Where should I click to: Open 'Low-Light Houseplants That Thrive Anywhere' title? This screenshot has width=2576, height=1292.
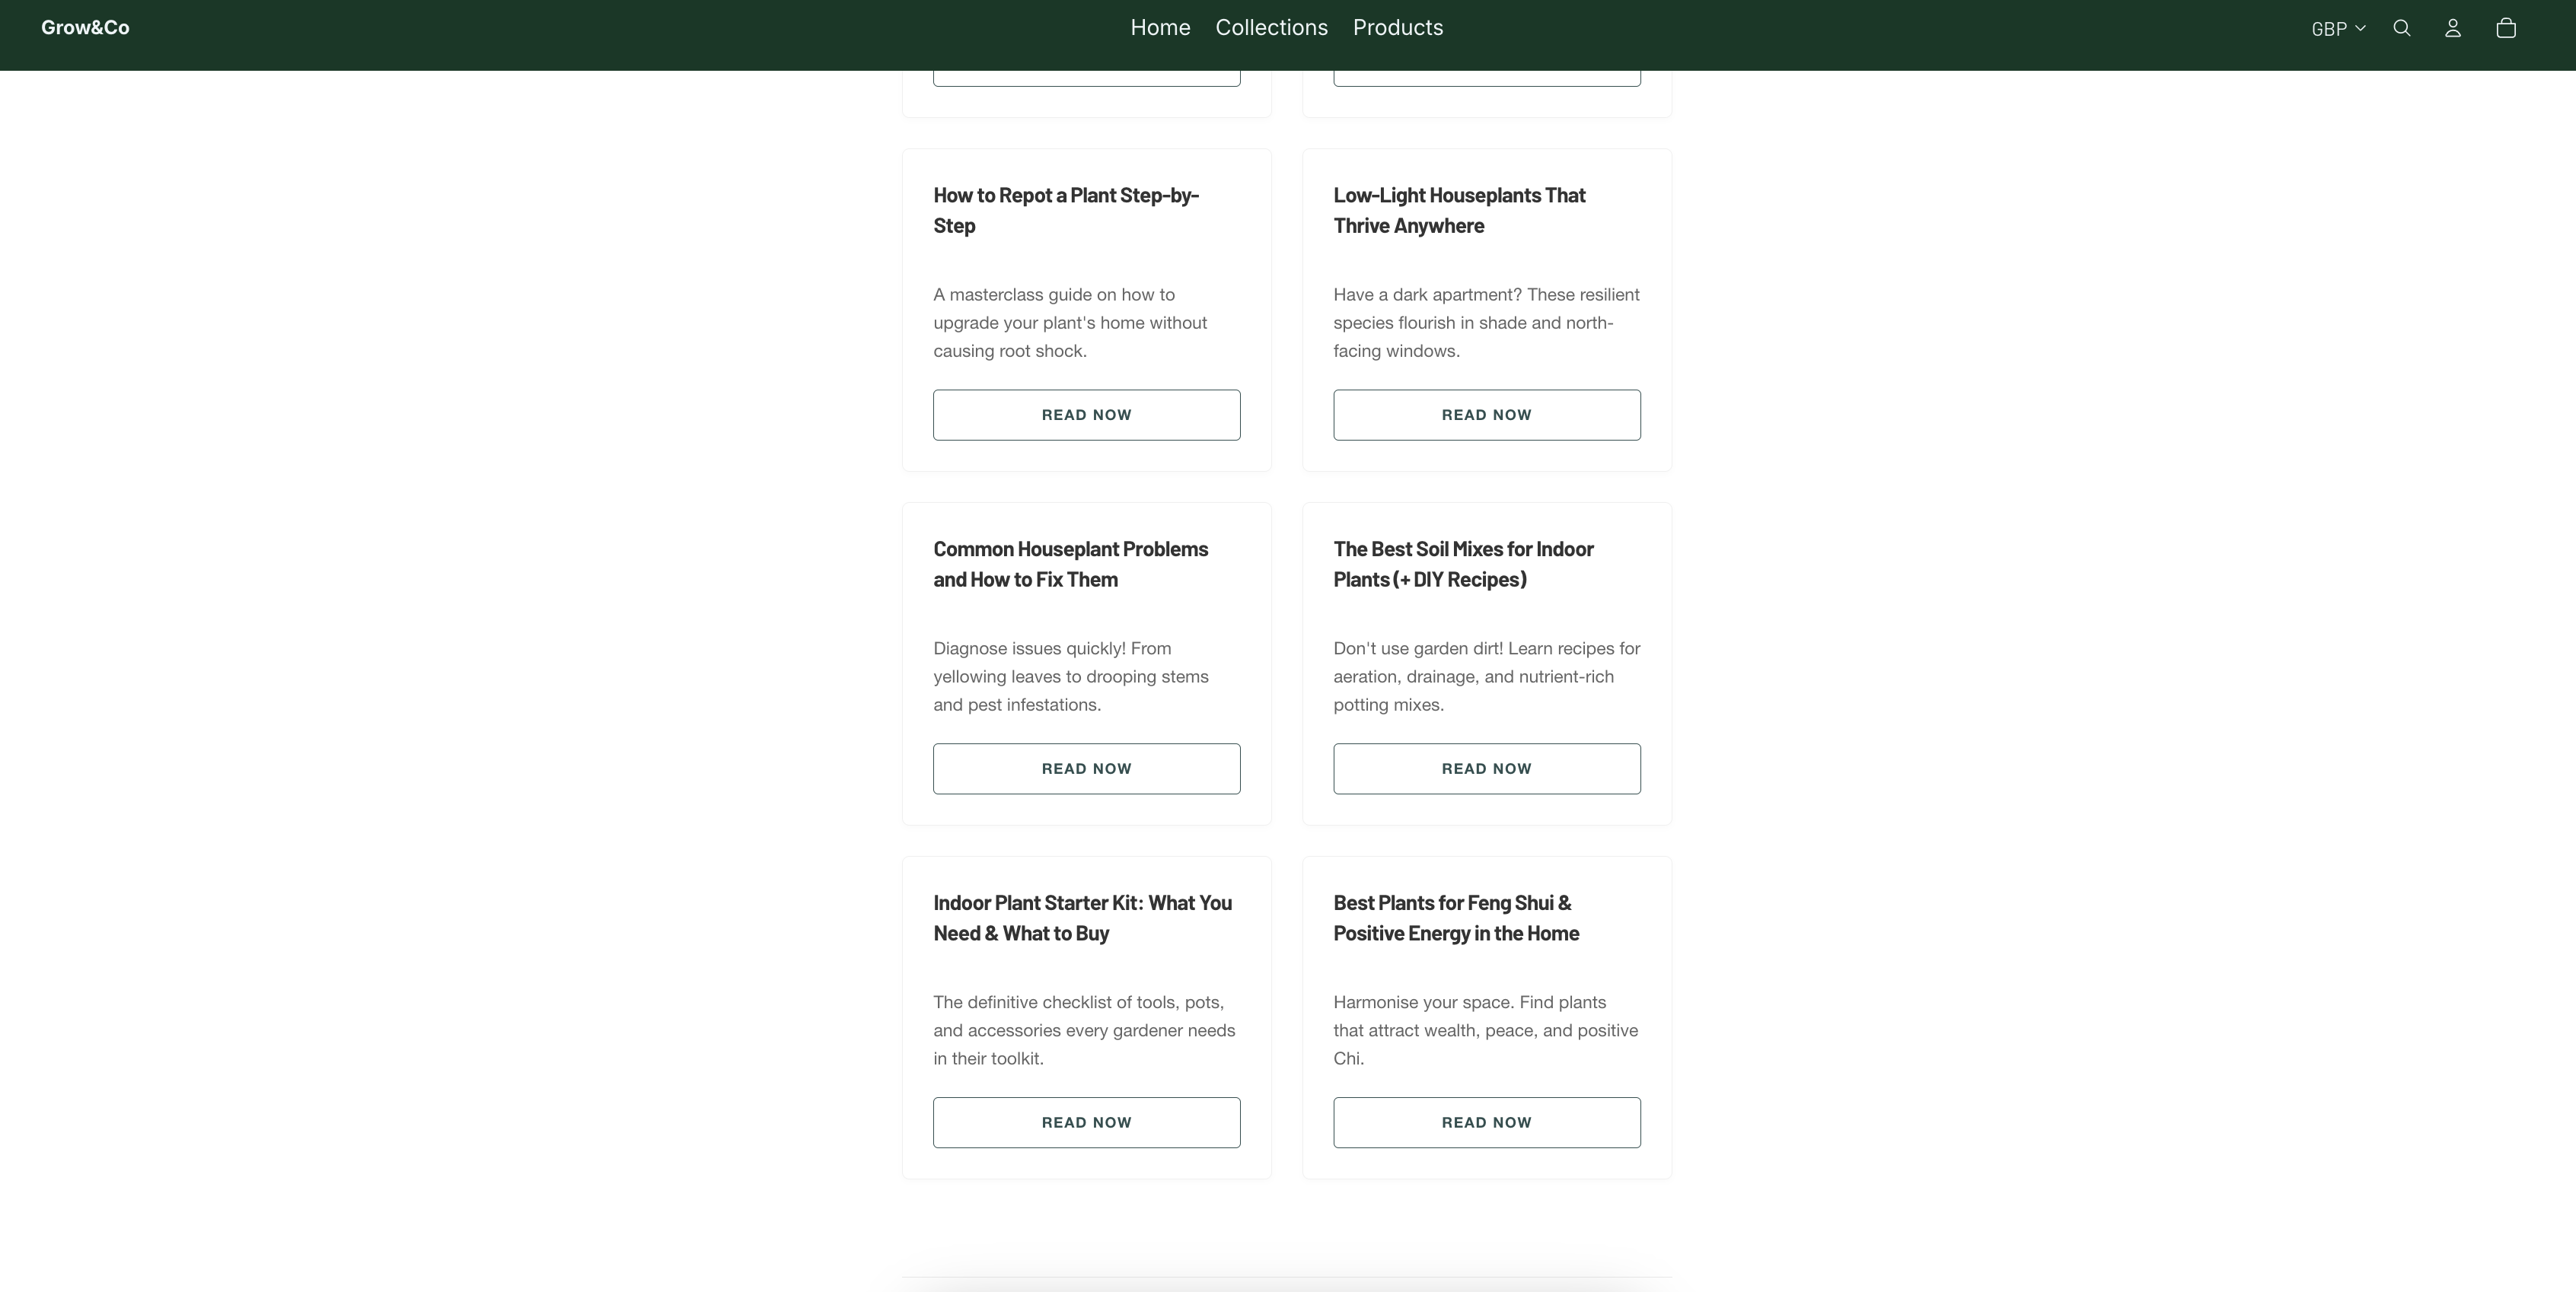pyautogui.click(x=1458, y=210)
